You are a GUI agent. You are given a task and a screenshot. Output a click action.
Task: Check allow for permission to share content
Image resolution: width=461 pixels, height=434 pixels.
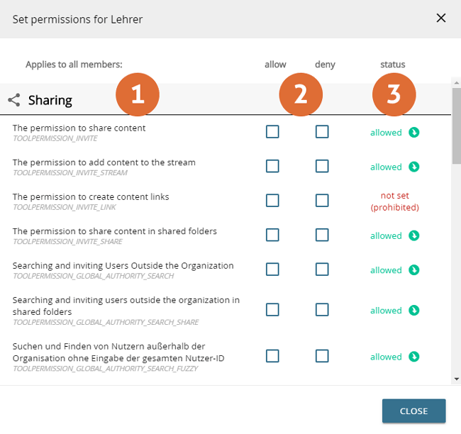click(272, 132)
